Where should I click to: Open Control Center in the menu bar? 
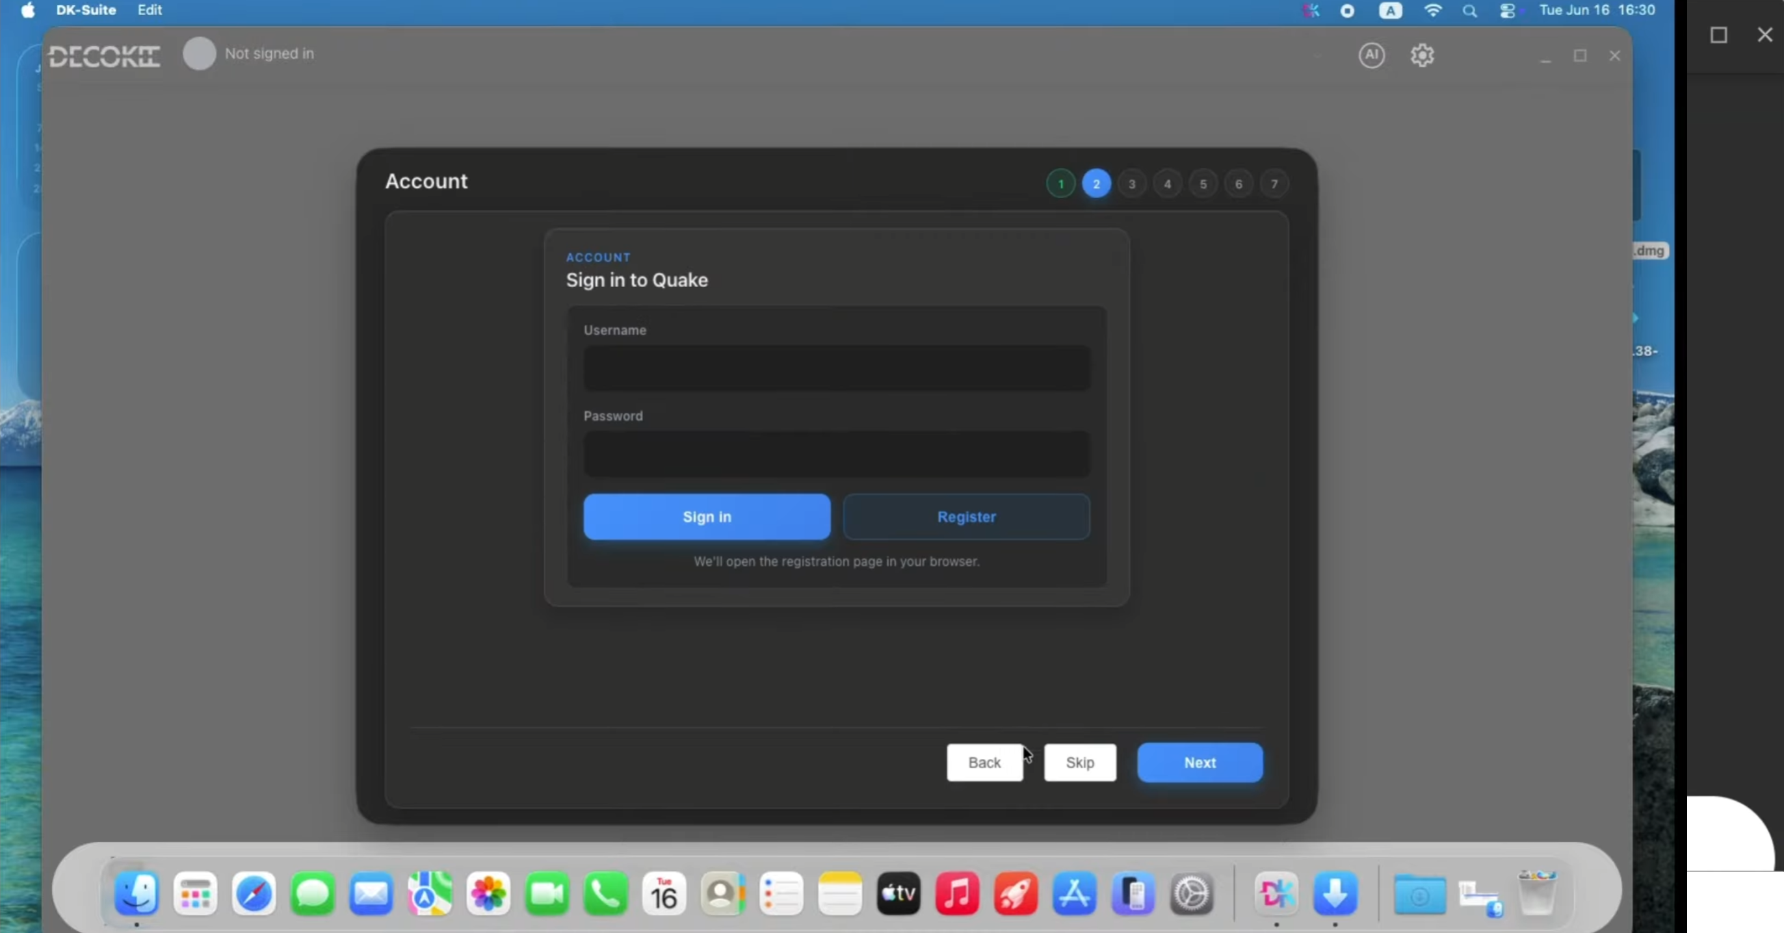(x=1507, y=11)
